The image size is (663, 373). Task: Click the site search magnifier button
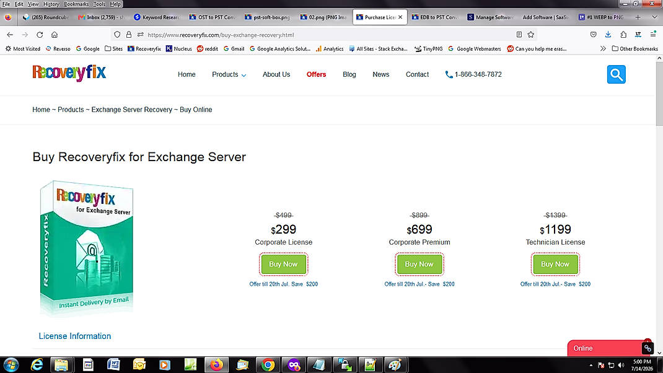[616, 74]
